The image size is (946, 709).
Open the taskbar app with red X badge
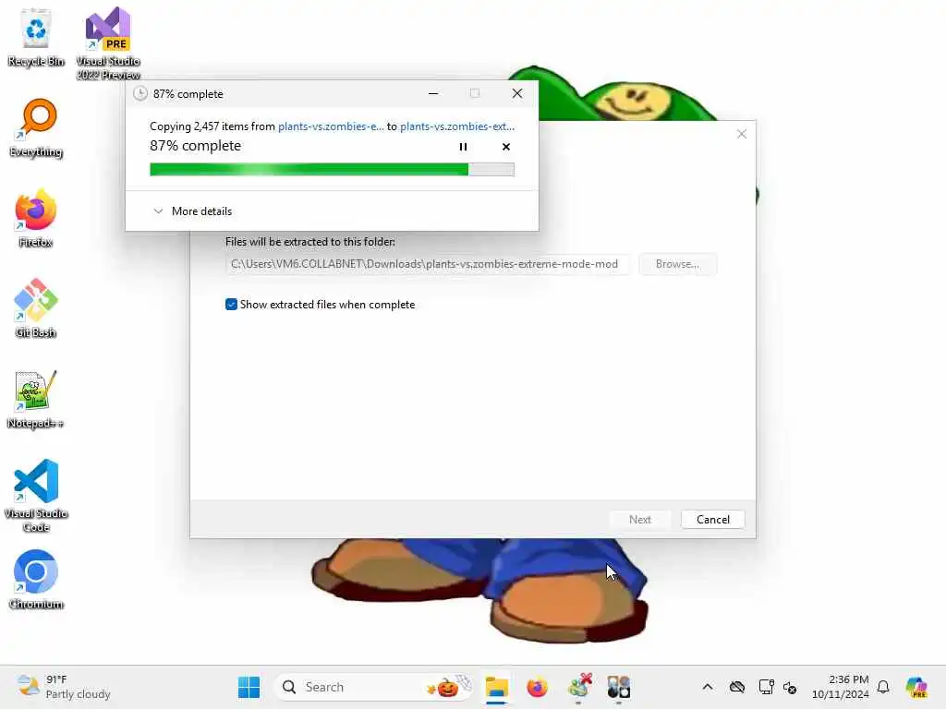578,687
